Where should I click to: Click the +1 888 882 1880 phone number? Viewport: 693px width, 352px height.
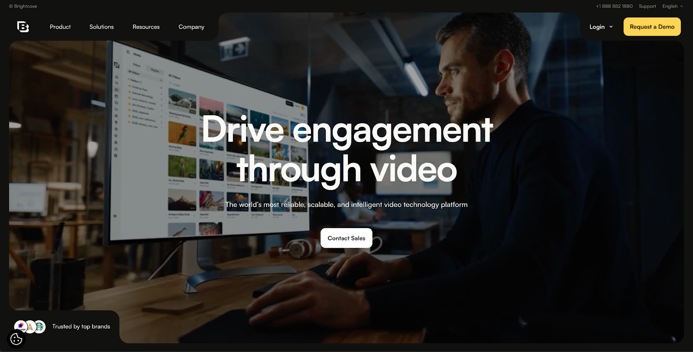click(x=614, y=6)
